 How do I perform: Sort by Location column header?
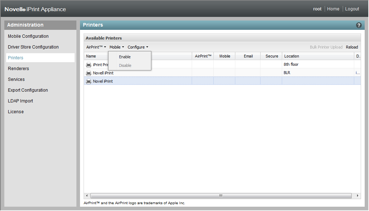[x=318, y=56]
